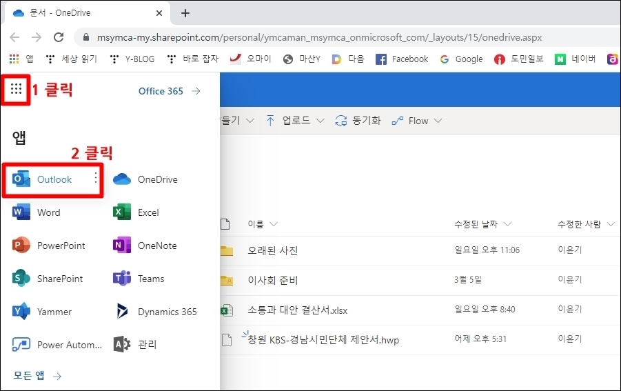Launch Excel from the app list

(x=136, y=212)
